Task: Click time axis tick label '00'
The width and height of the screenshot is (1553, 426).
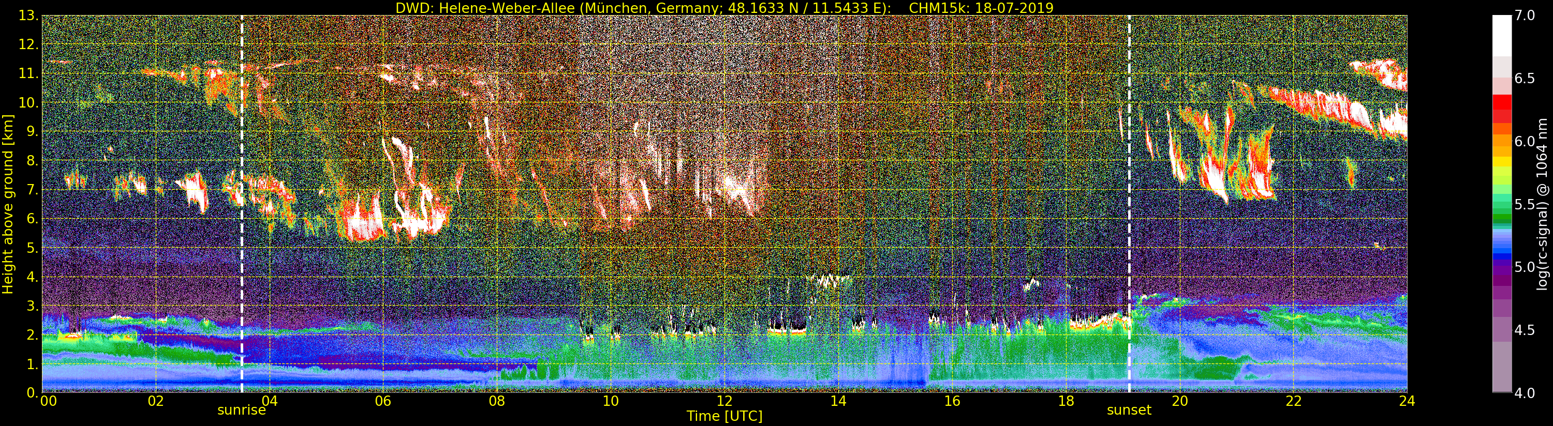Action: coord(48,401)
